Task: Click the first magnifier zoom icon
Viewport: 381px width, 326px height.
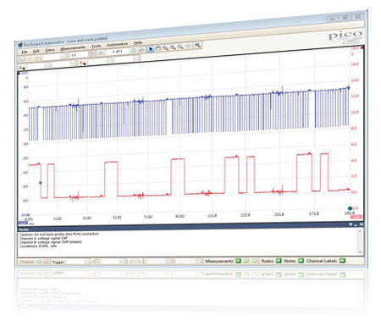Action: [165, 48]
